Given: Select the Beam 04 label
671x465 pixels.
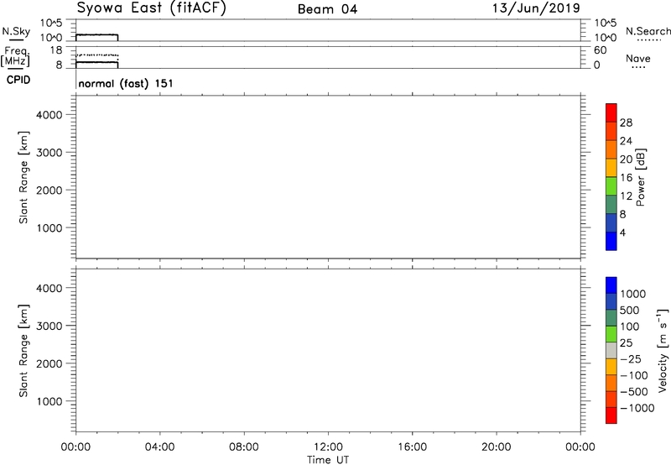Looking at the screenshot, I should pos(327,9).
